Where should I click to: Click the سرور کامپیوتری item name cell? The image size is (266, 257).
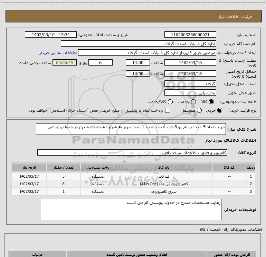[x=164, y=191]
